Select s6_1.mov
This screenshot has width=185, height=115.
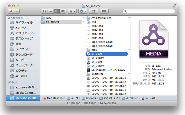[95, 58]
